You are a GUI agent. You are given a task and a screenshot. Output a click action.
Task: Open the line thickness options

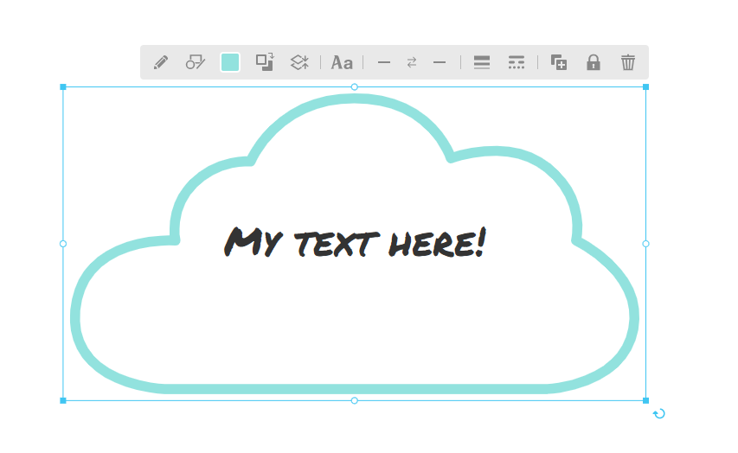coord(482,62)
